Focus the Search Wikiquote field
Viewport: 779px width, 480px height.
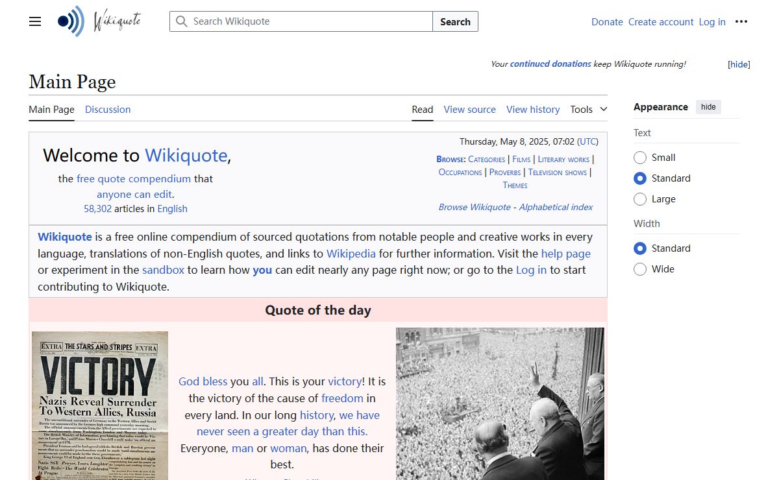(301, 21)
